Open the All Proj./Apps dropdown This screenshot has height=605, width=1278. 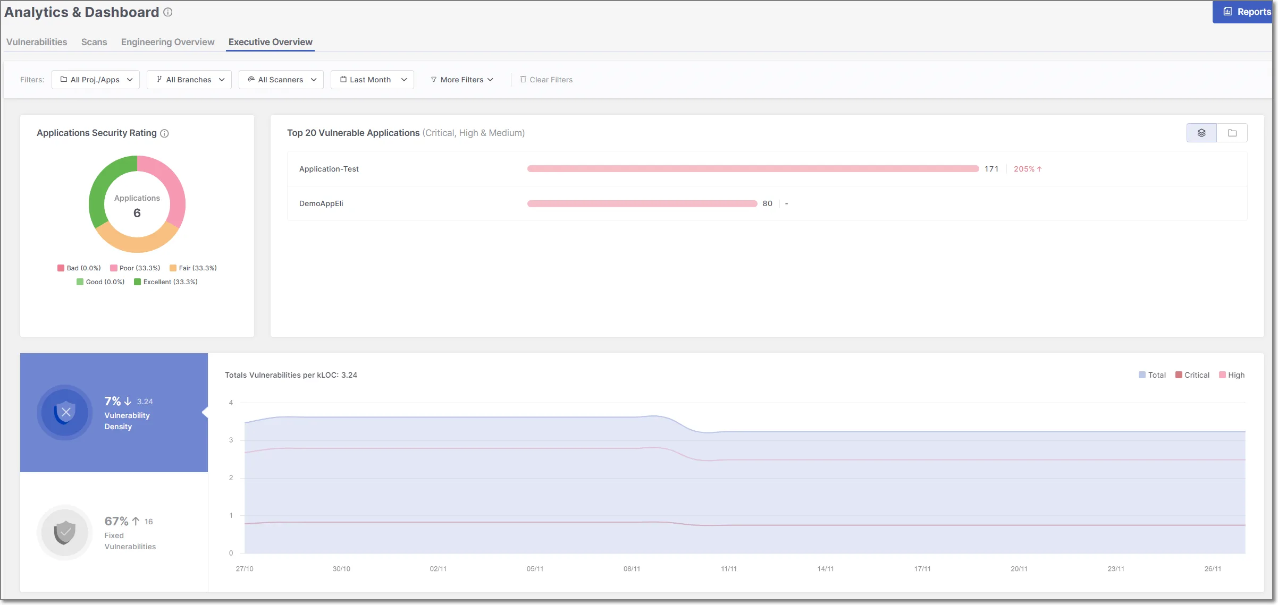pos(96,79)
